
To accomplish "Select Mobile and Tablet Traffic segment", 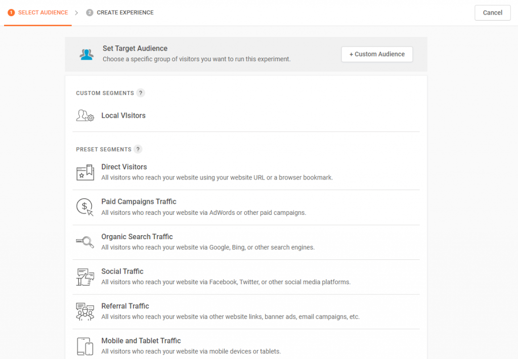I will tap(246, 344).
